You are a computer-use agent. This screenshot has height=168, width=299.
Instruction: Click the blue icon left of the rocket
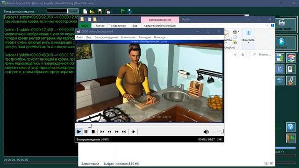click(x=280, y=81)
